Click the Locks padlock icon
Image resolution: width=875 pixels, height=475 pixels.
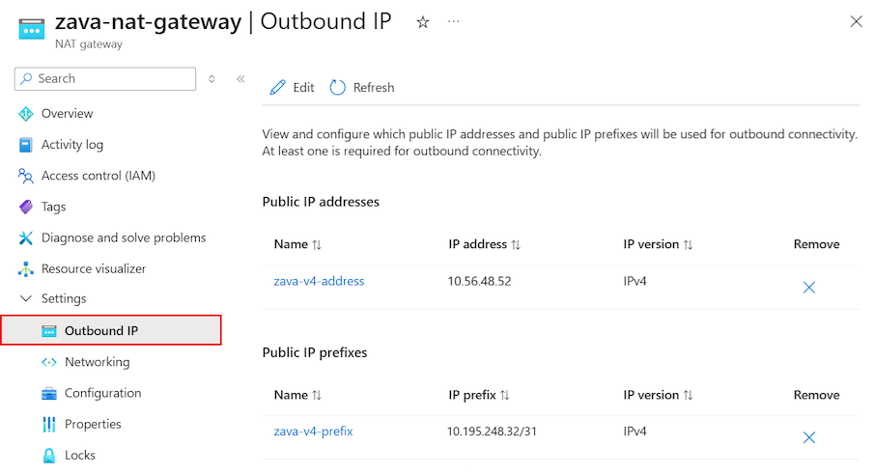[49, 456]
